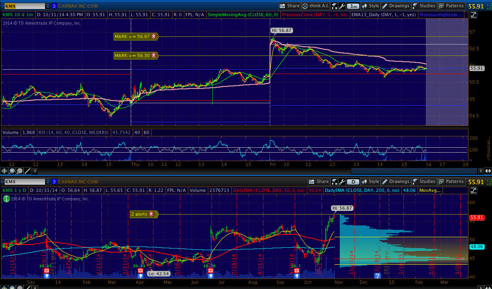Click the log scale icon on upper chart
Viewport: 492px width, 289px height.
tap(474, 15)
